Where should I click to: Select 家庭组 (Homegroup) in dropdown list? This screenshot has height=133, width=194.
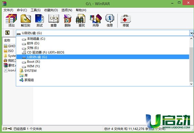[103, 80]
